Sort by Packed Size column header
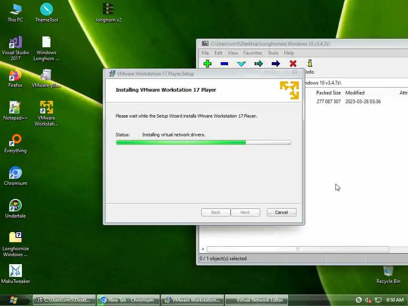This screenshot has height=306, width=408. tap(328, 92)
